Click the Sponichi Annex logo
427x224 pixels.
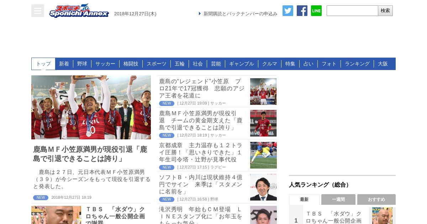[x=79, y=11]
